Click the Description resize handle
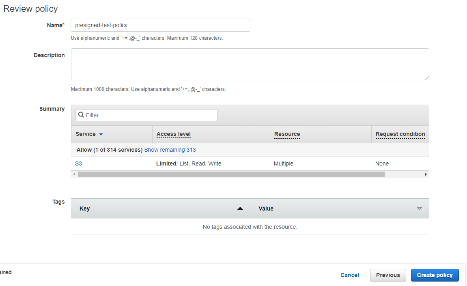Viewport: 467px width, 286px height. coord(427,78)
